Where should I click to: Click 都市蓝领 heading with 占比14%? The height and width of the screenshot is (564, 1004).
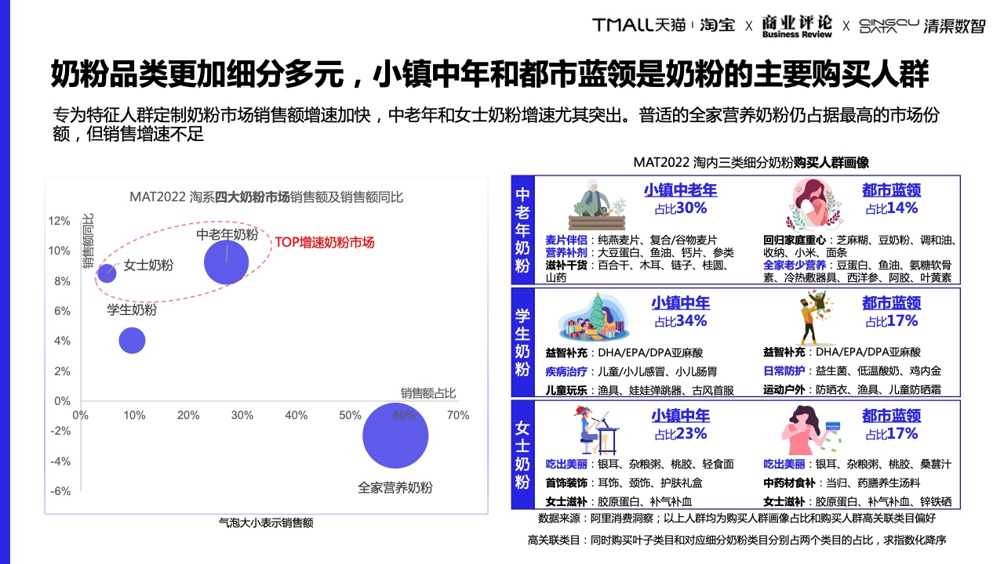point(891,190)
